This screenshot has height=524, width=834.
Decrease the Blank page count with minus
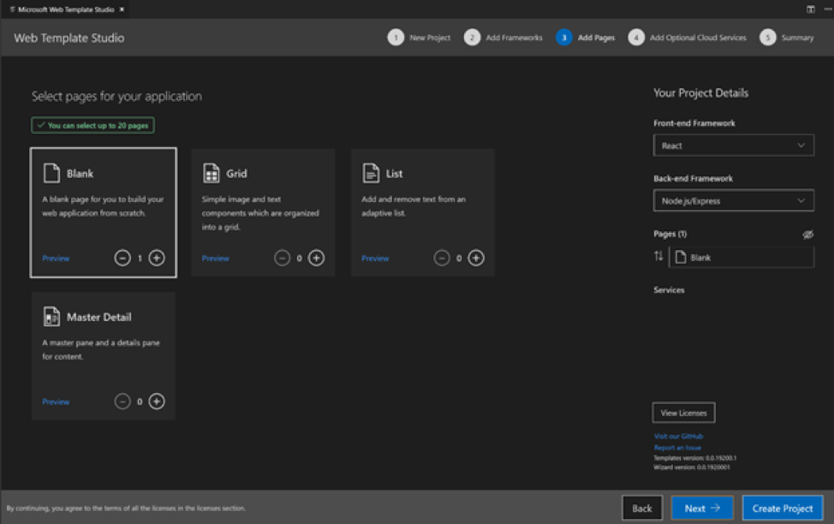click(122, 258)
